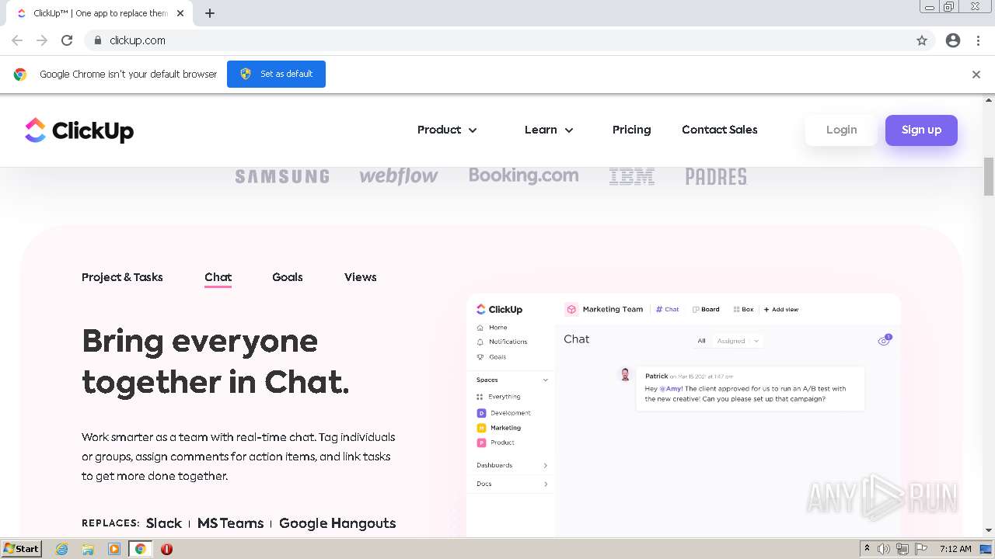Click the 'MS Teams' text under Replaces
Viewport: 995px width, 559px height.
(231, 523)
